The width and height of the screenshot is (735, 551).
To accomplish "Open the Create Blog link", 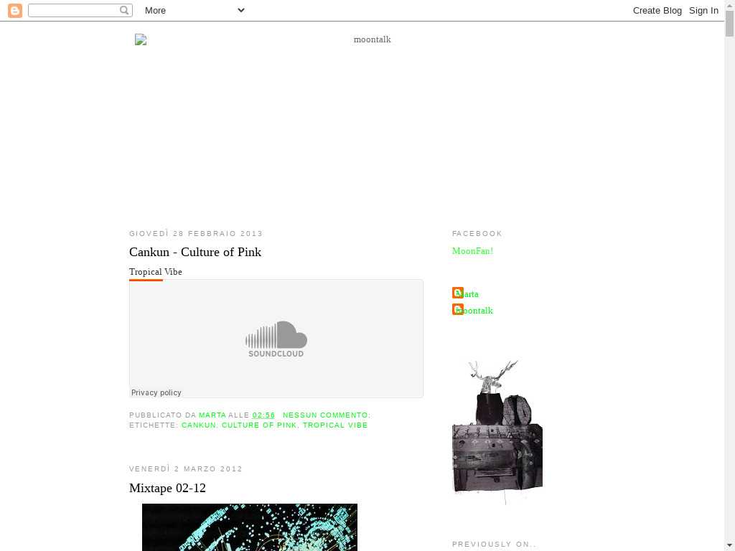I will point(657,10).
